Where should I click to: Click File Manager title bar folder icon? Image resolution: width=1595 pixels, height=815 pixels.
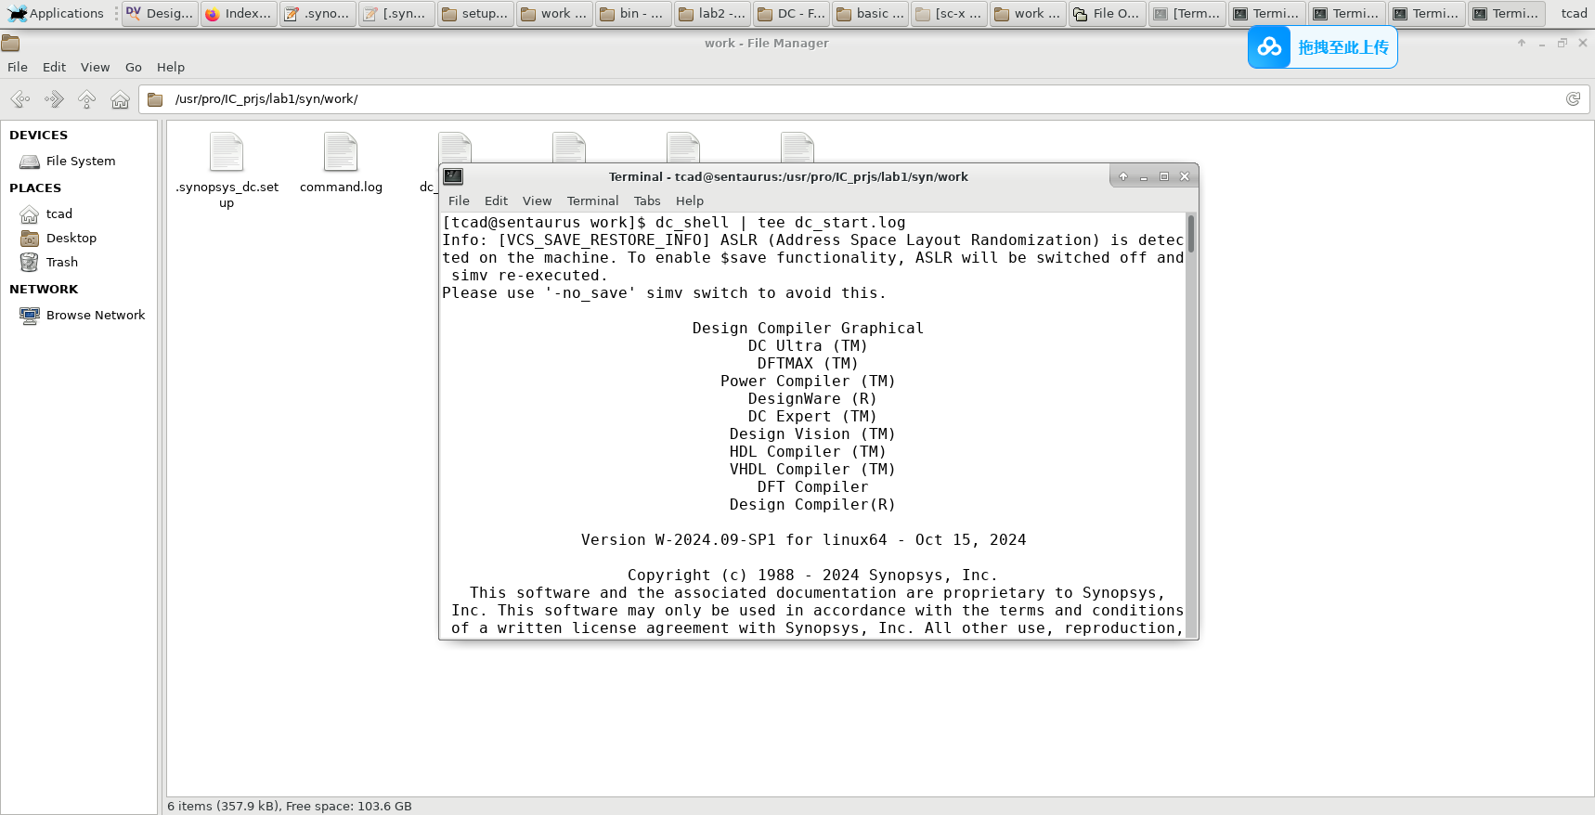10,43
